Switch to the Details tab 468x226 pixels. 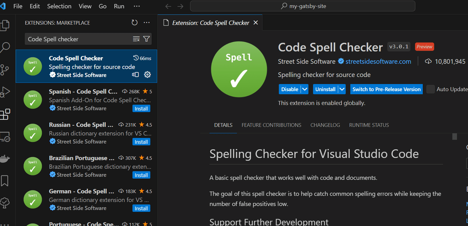click(223, 125)
